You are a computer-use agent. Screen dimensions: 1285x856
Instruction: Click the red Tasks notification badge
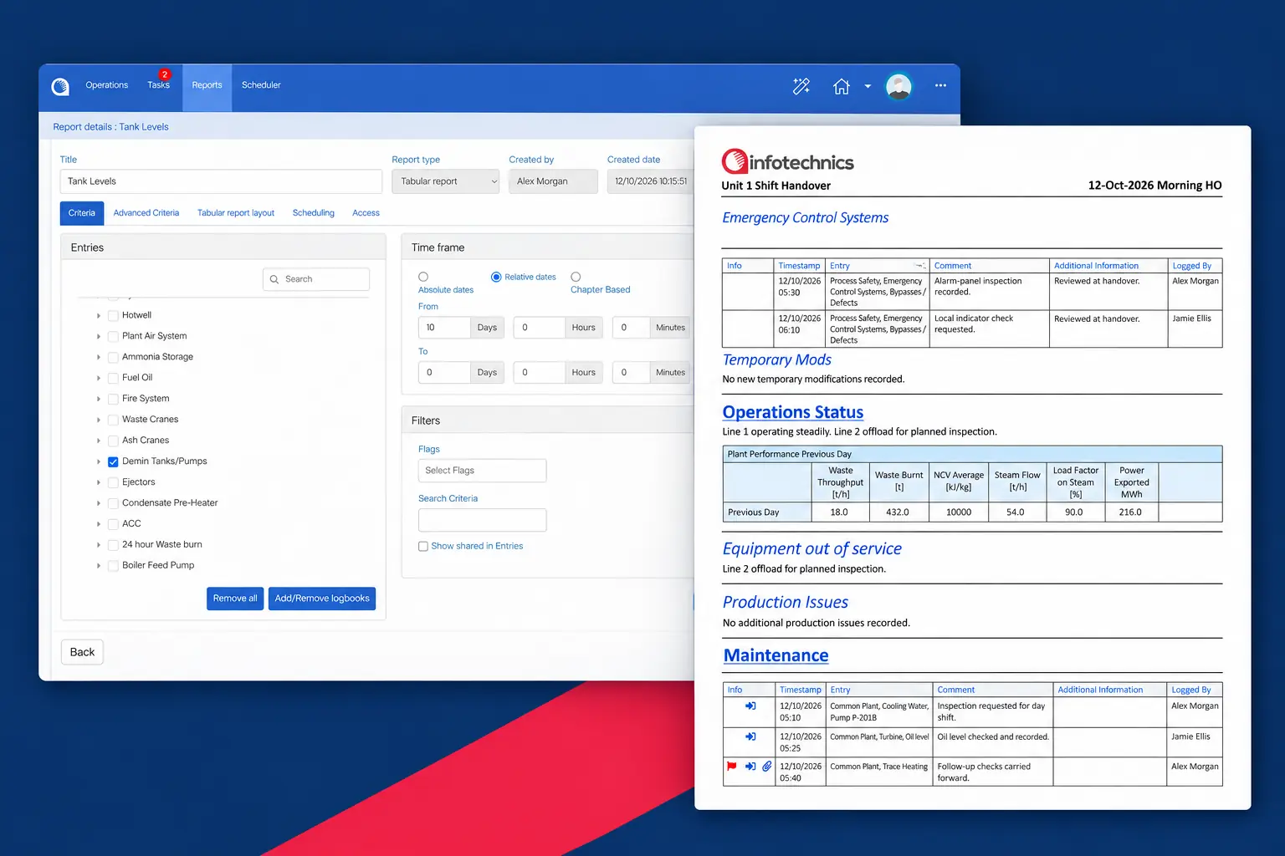pos(165,74)
